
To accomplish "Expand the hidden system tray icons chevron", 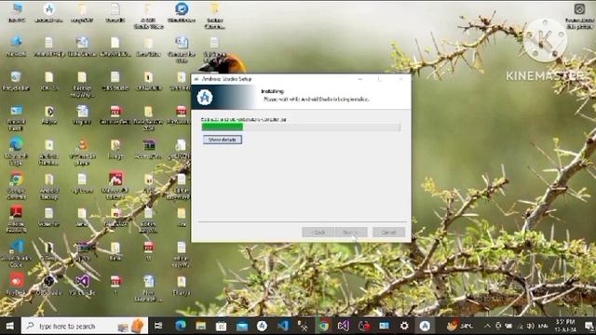I will click(487, 326).
